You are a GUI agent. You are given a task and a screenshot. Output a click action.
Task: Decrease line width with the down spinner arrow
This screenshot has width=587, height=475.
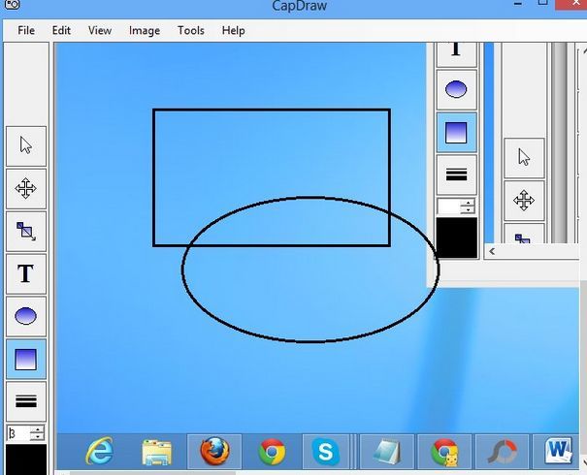point(37,437)
